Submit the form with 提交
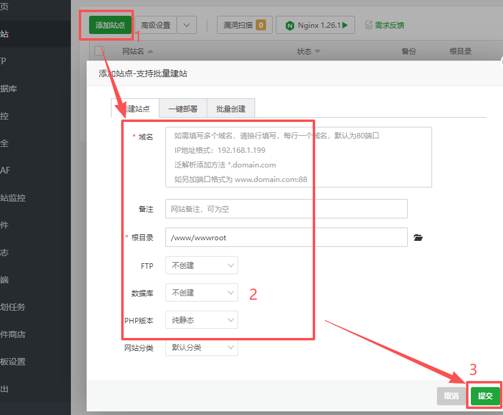This screenshot has height=415, width=503. click(485, 396)
